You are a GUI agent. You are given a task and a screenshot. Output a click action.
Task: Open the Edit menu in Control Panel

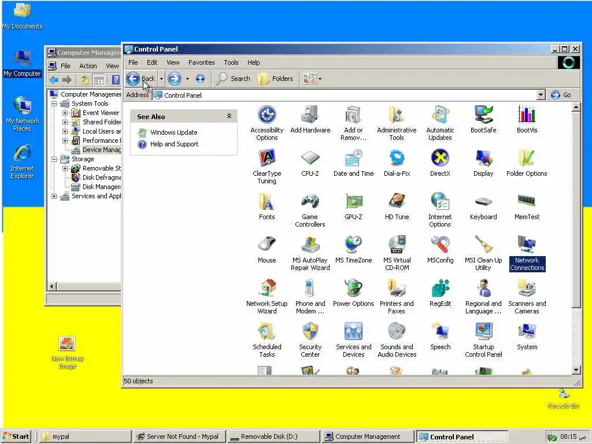coord(152,62)
